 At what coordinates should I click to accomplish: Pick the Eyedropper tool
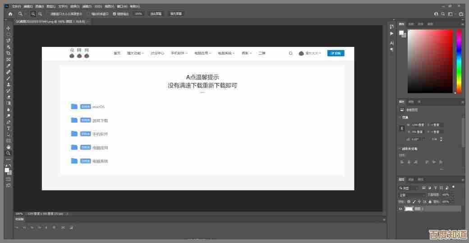point(9,66)
